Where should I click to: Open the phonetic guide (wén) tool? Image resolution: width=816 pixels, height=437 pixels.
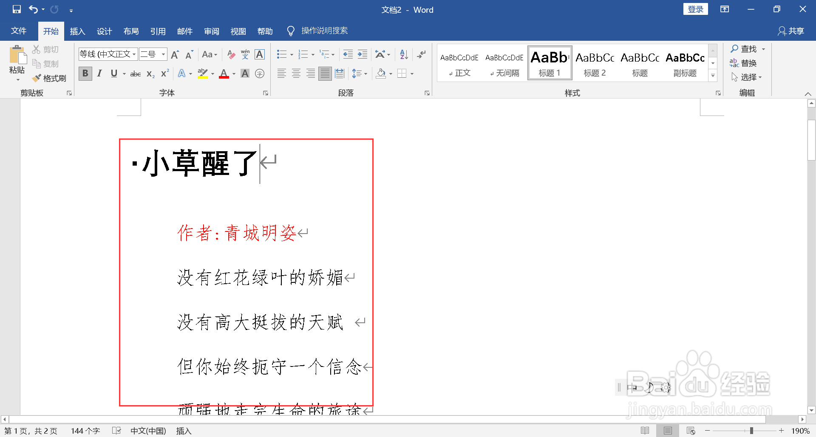tap(245, 54)
